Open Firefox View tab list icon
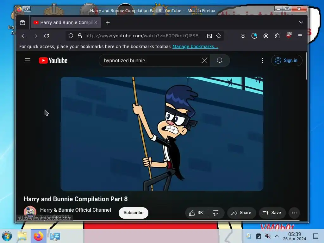This screenshot has height=243, width=324. 22,22
